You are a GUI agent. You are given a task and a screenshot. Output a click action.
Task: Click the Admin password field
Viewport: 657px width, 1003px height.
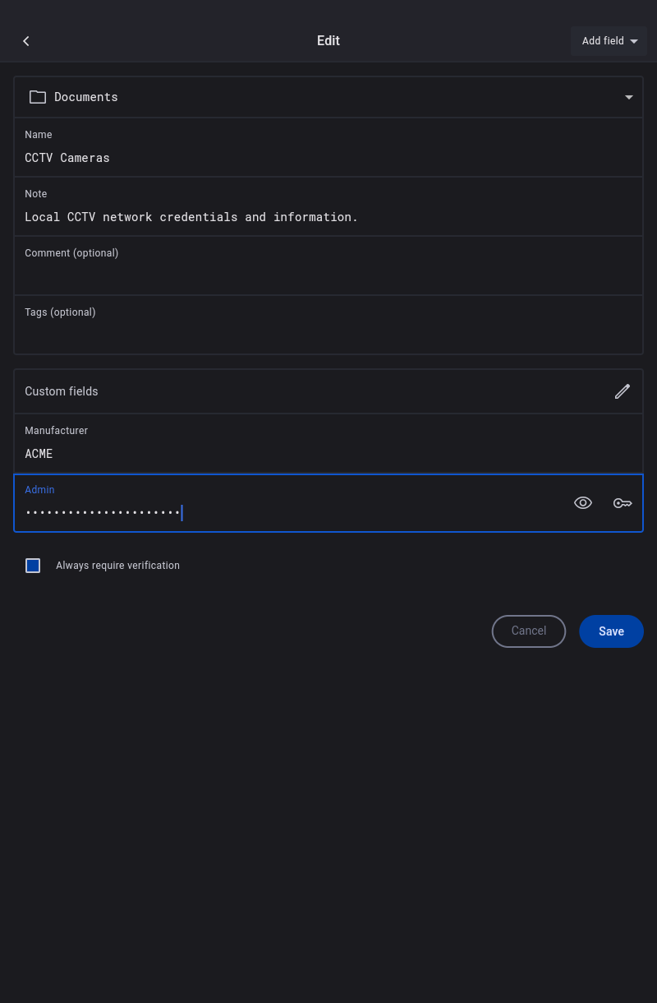287,512
